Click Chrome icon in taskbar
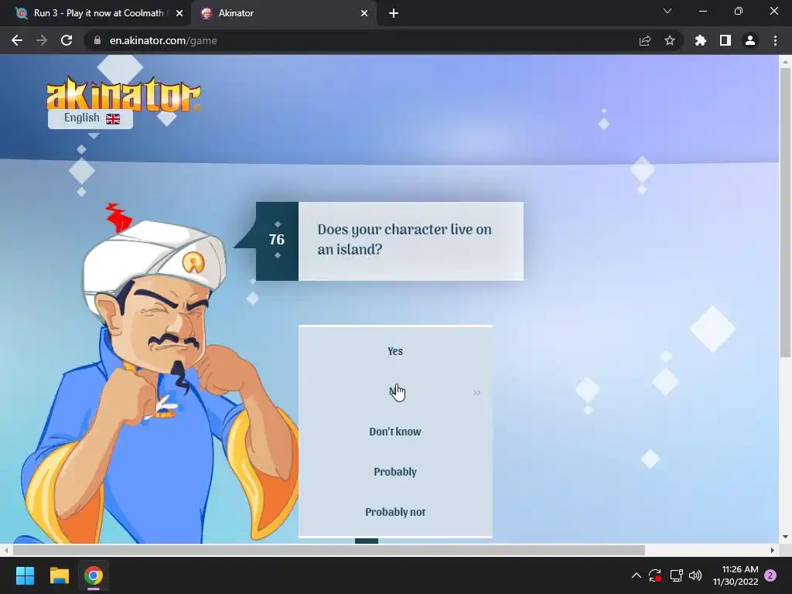 (x=94, y=575)
